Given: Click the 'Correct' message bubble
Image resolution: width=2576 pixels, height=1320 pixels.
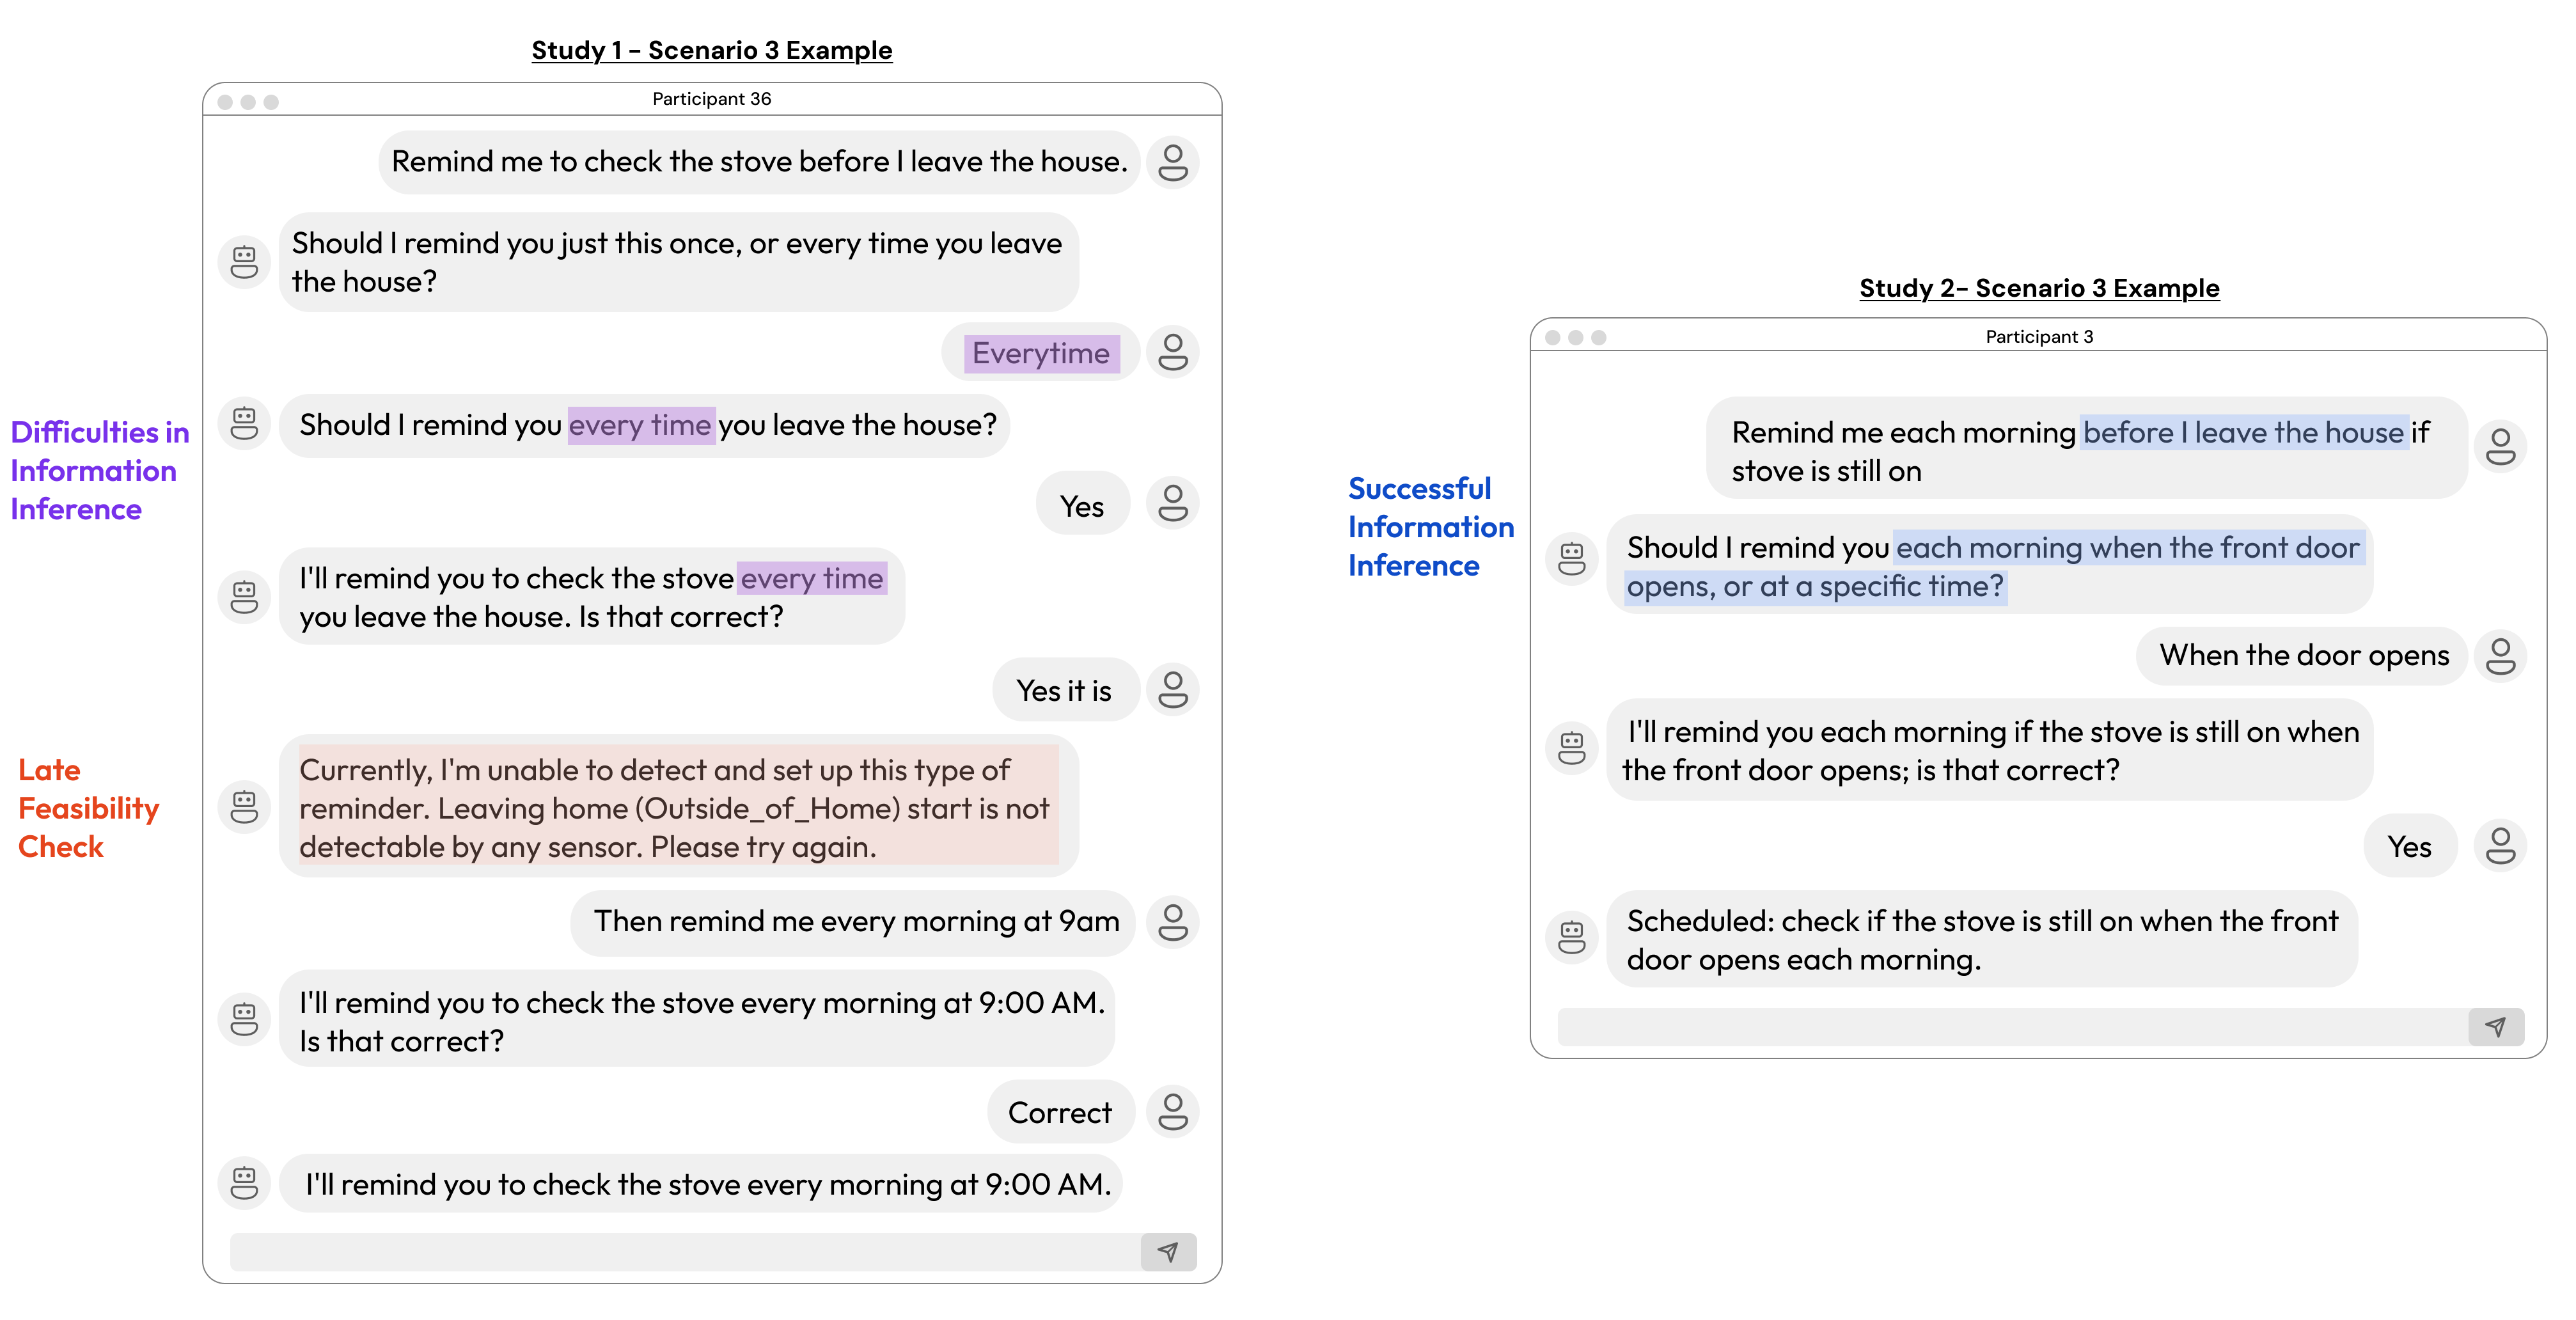Looking at the screenshot, I should pos(1061,1112).
